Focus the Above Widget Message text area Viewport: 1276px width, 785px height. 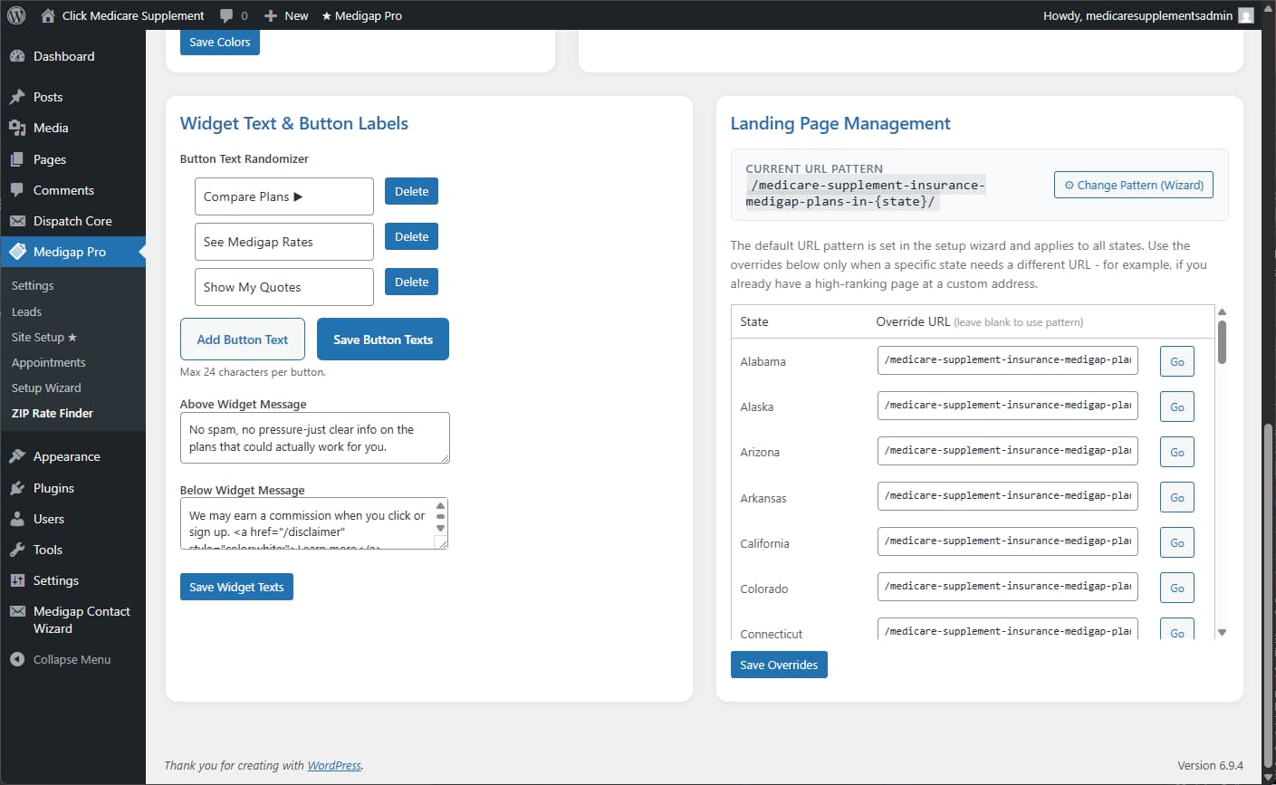point(314,438)
